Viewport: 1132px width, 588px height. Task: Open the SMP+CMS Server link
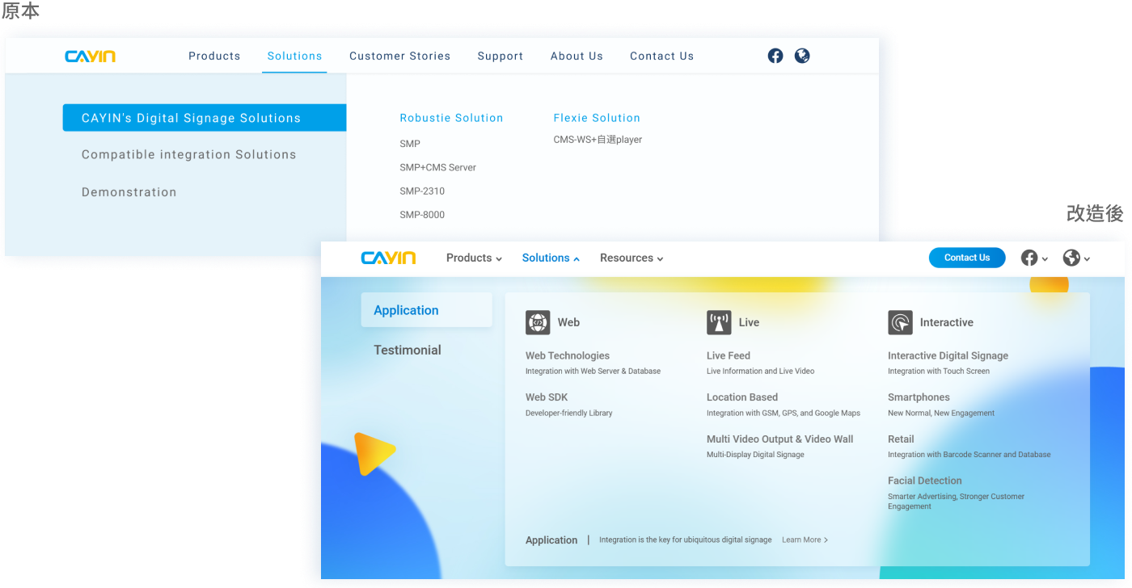pyautogui.click(x=437, y=167)
